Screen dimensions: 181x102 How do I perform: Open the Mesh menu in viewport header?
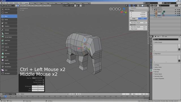coord(34,6)
